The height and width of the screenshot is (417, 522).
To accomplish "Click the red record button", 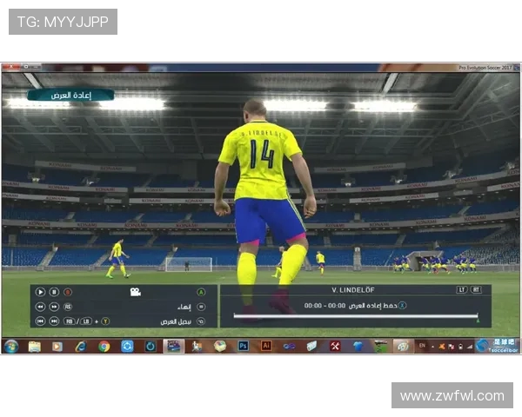I will [68, 292].
